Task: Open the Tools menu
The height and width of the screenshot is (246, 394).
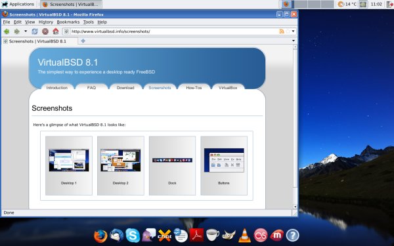Action: [x=89, y=22]
